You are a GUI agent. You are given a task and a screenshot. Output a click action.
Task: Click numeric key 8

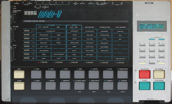(152, 45)
